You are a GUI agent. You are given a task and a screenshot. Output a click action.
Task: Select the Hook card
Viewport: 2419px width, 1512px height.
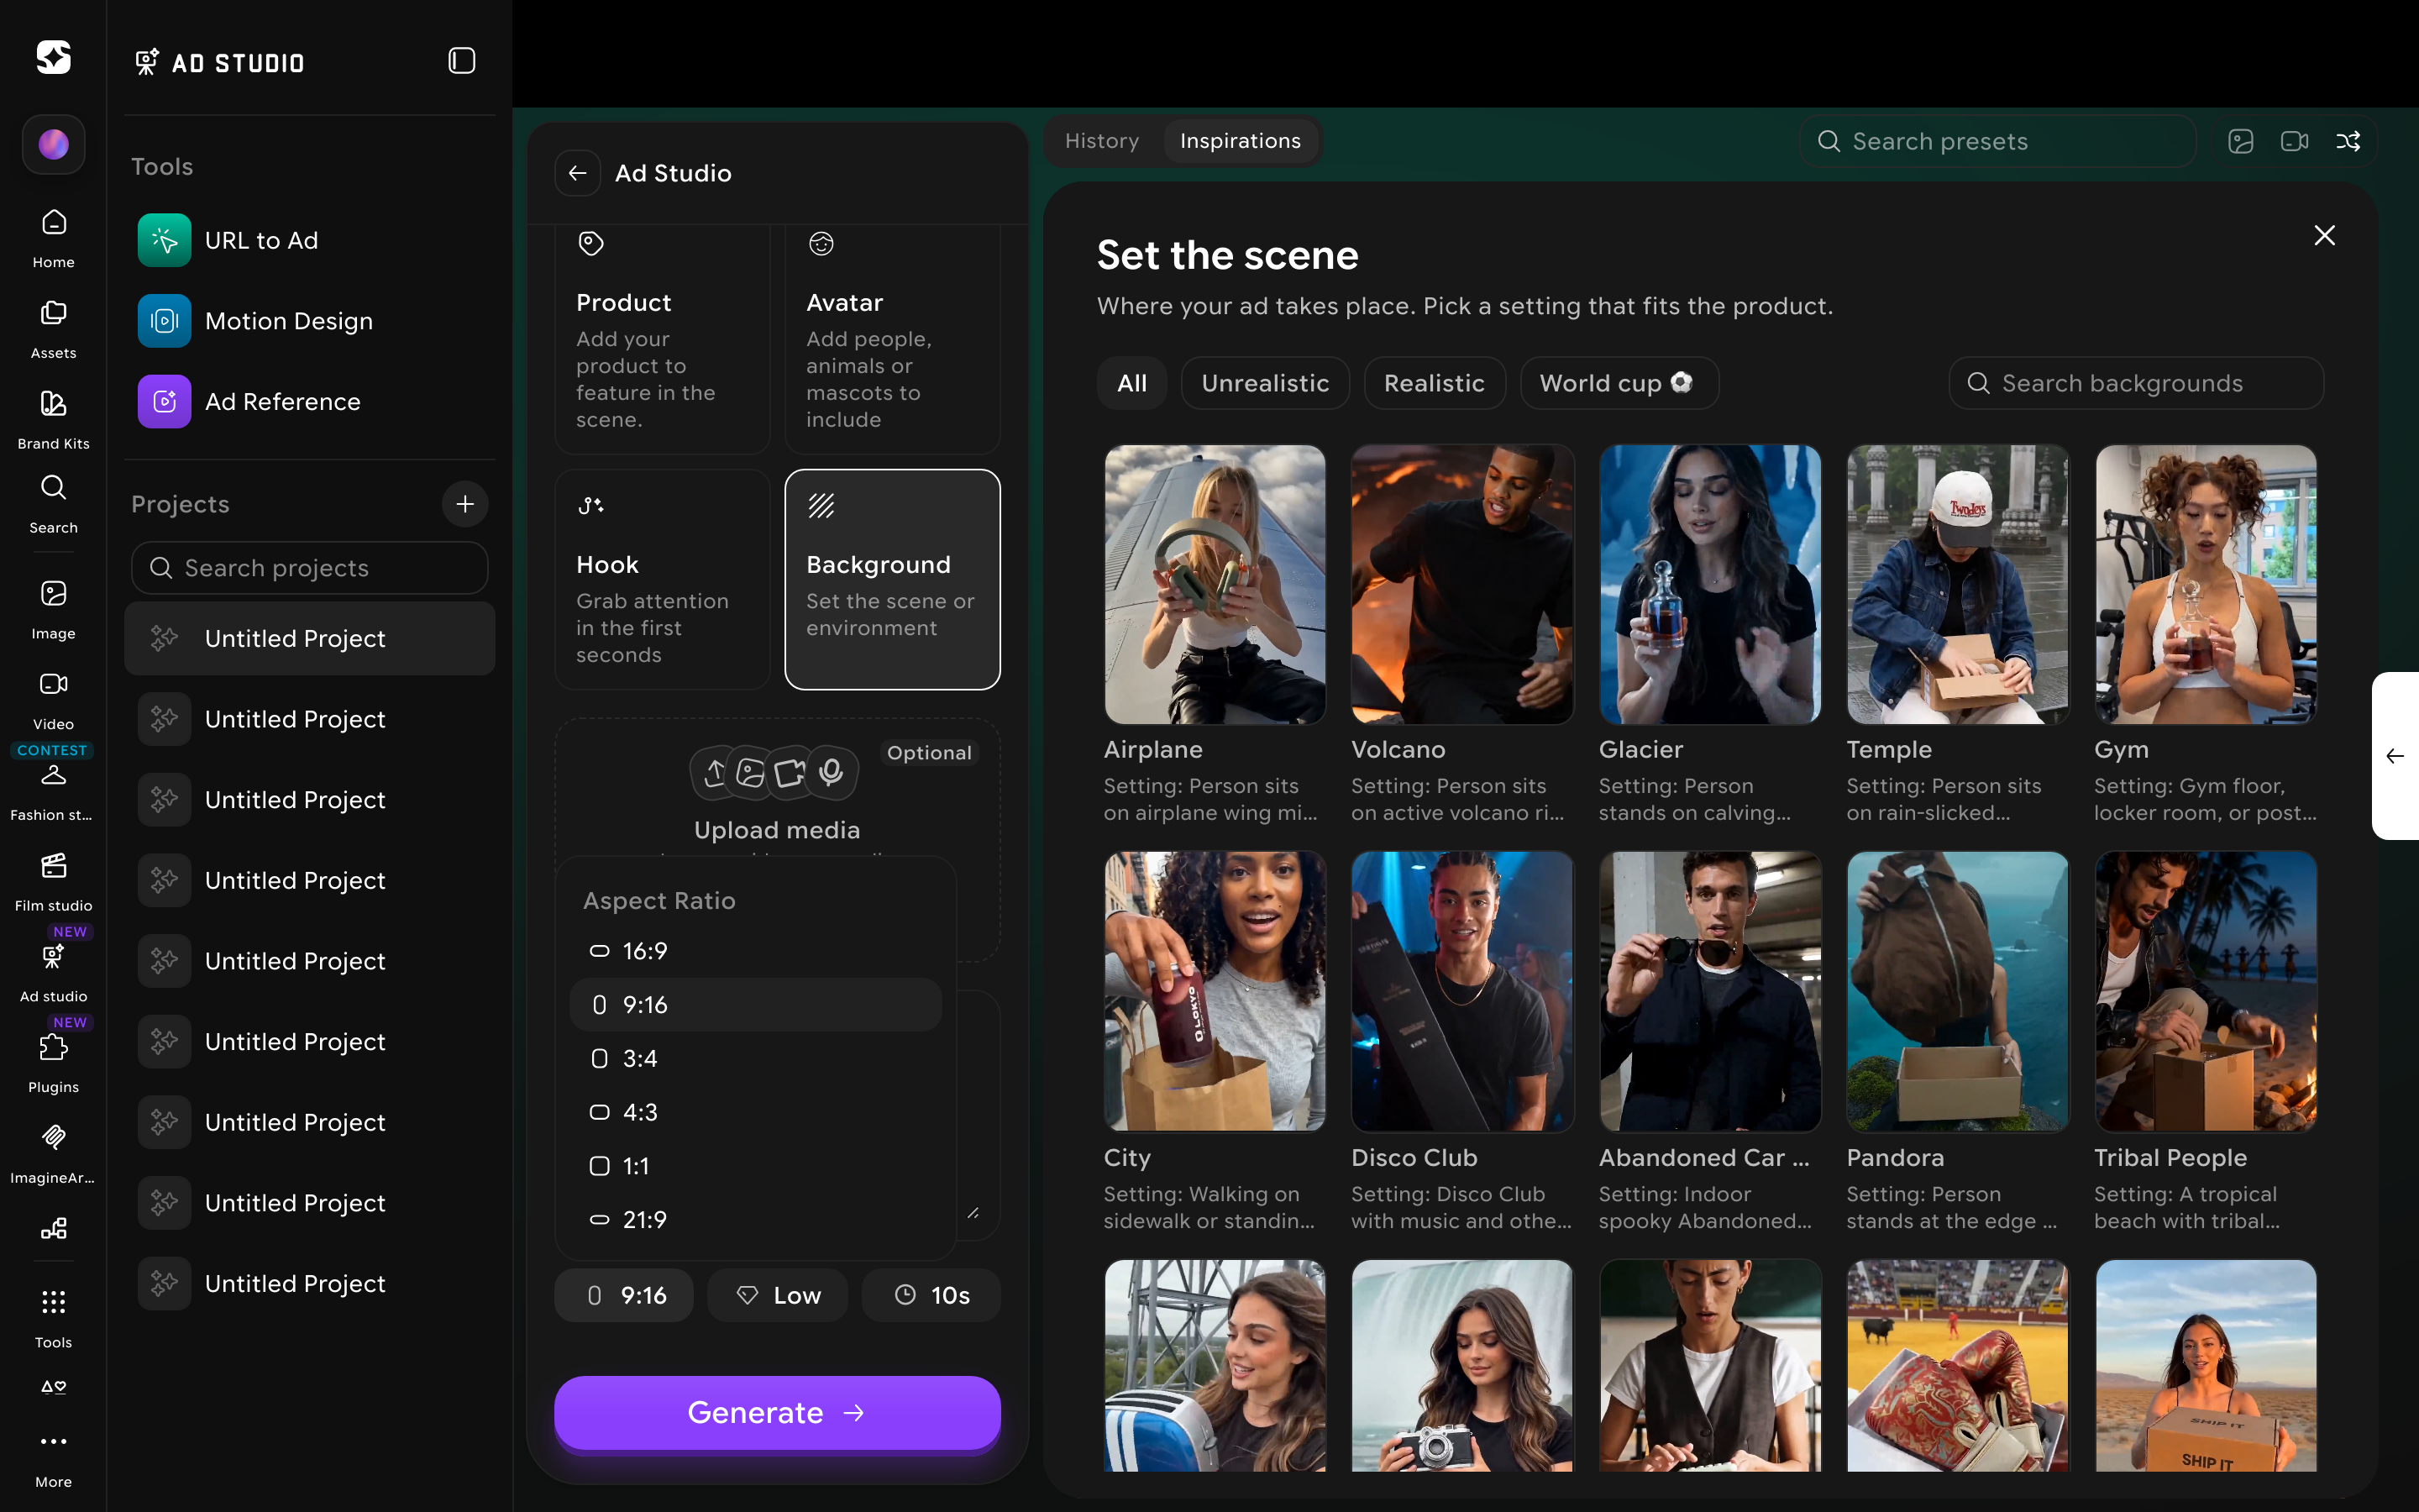coord(663,580)
